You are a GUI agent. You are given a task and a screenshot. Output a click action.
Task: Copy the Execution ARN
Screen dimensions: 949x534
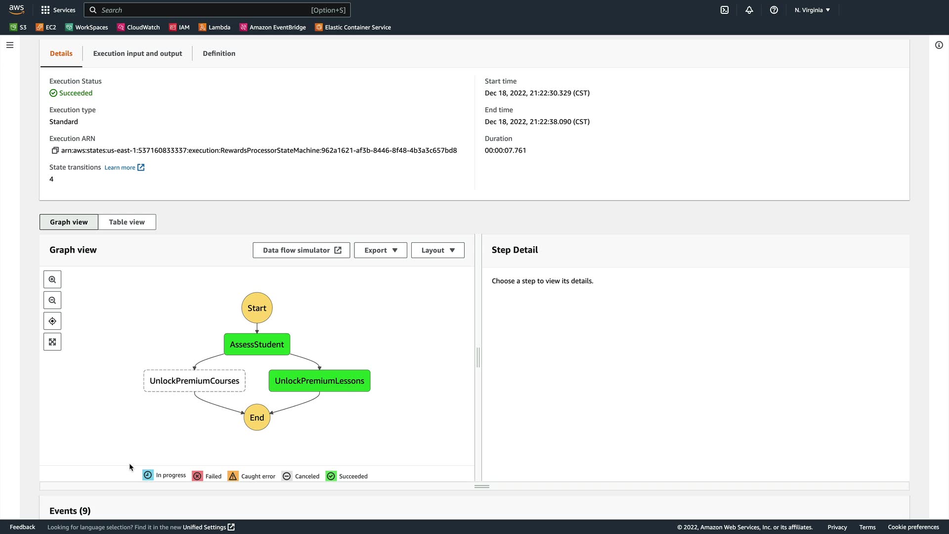pyautogui.click(x=55, y=150)
